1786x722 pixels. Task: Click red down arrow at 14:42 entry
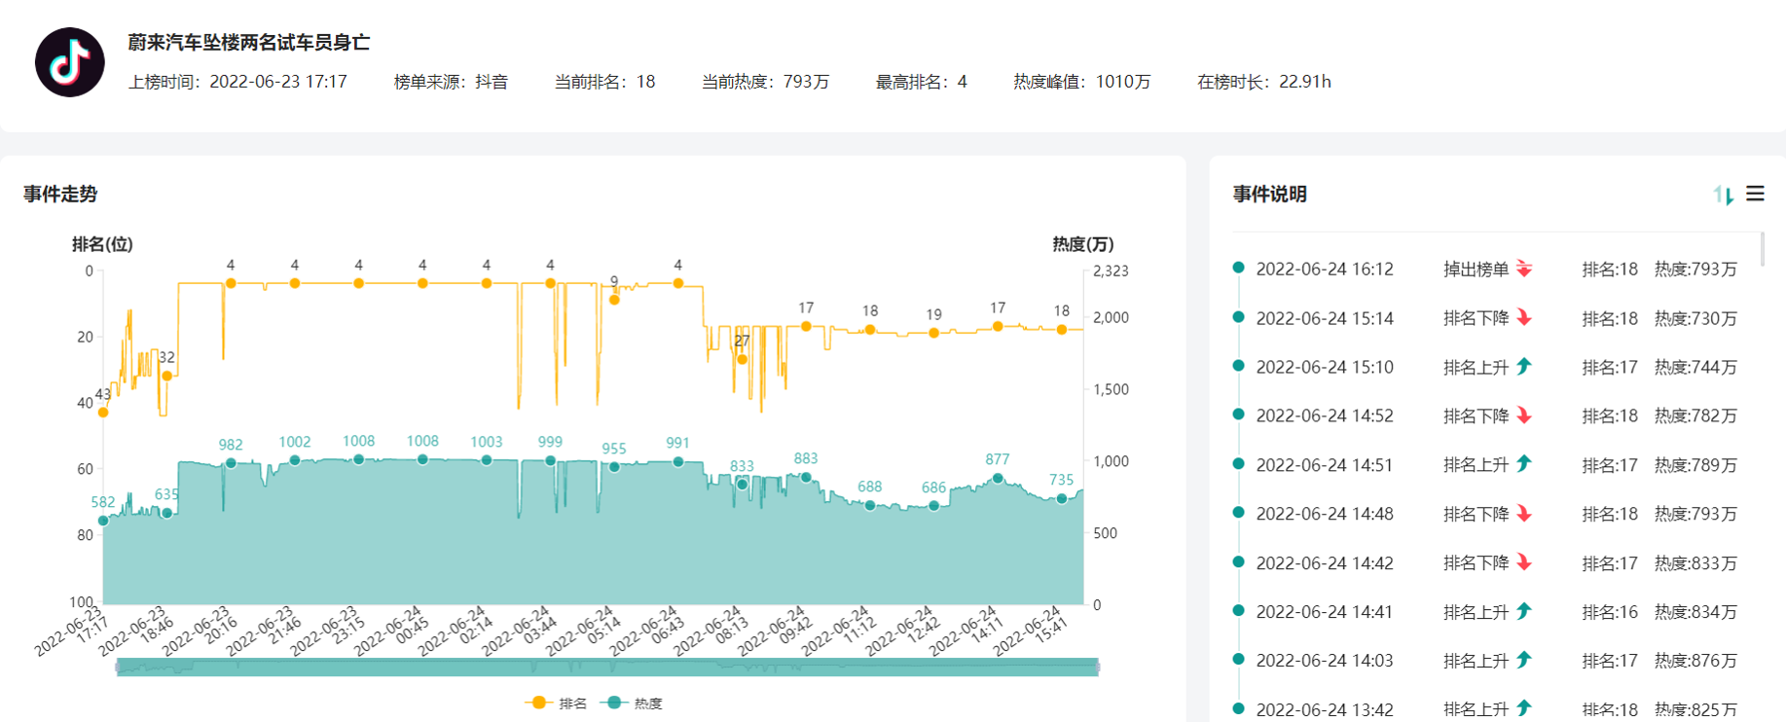coord(1524,562)
